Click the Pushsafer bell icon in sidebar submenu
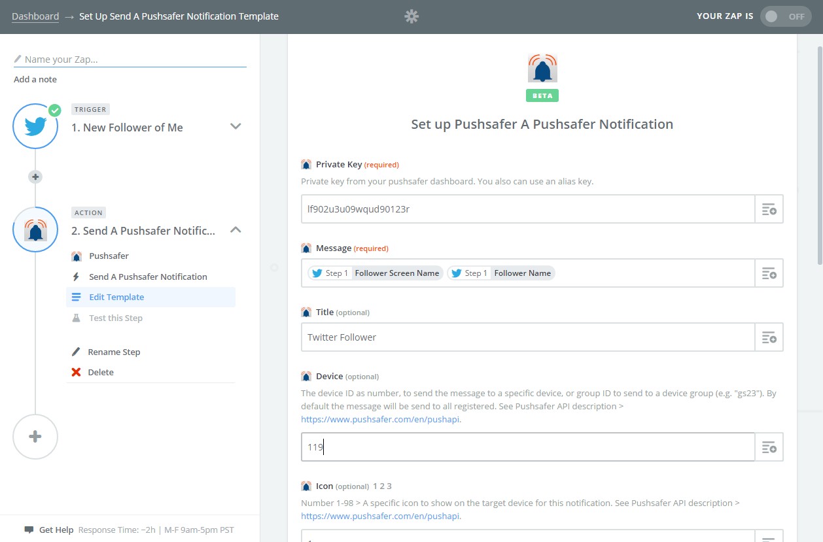823x542 pixels. pos(76,256)
